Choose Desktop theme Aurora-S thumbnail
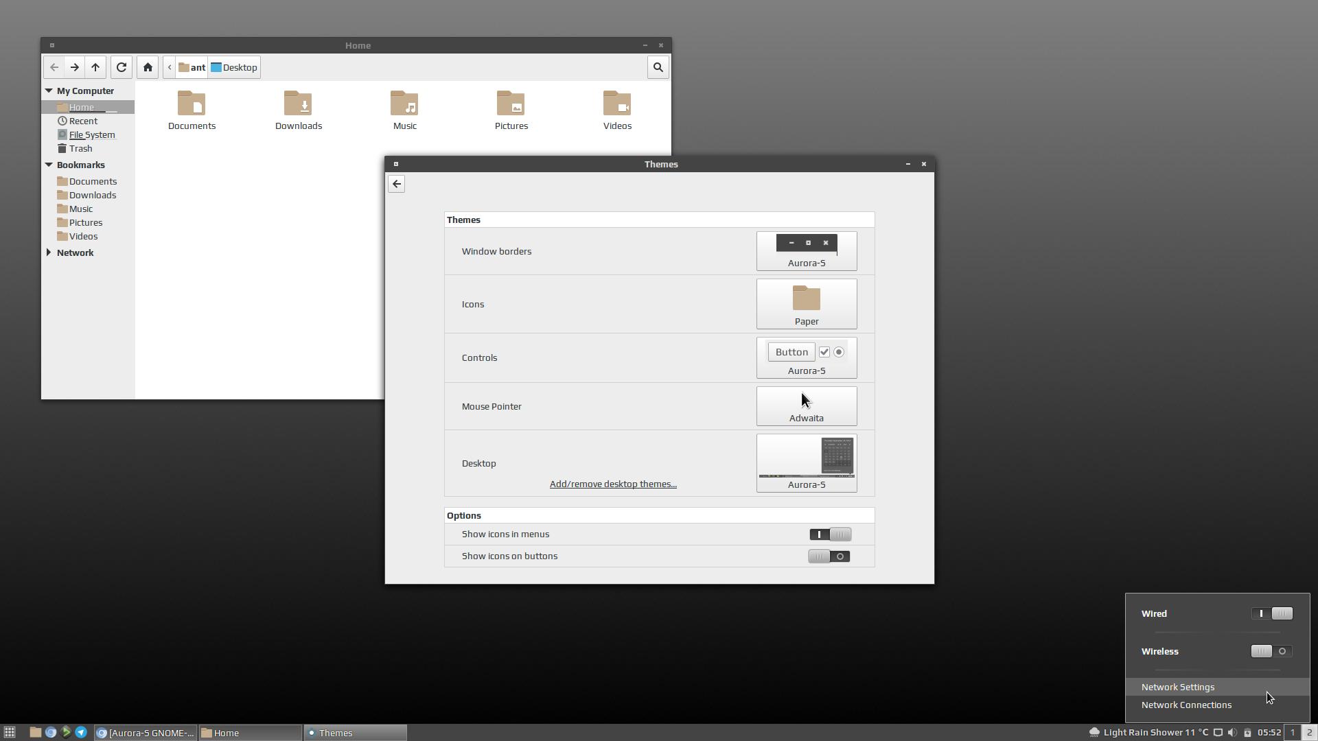Image resolution: width=1318 pixels, height=741 pixels. (807, 463)
